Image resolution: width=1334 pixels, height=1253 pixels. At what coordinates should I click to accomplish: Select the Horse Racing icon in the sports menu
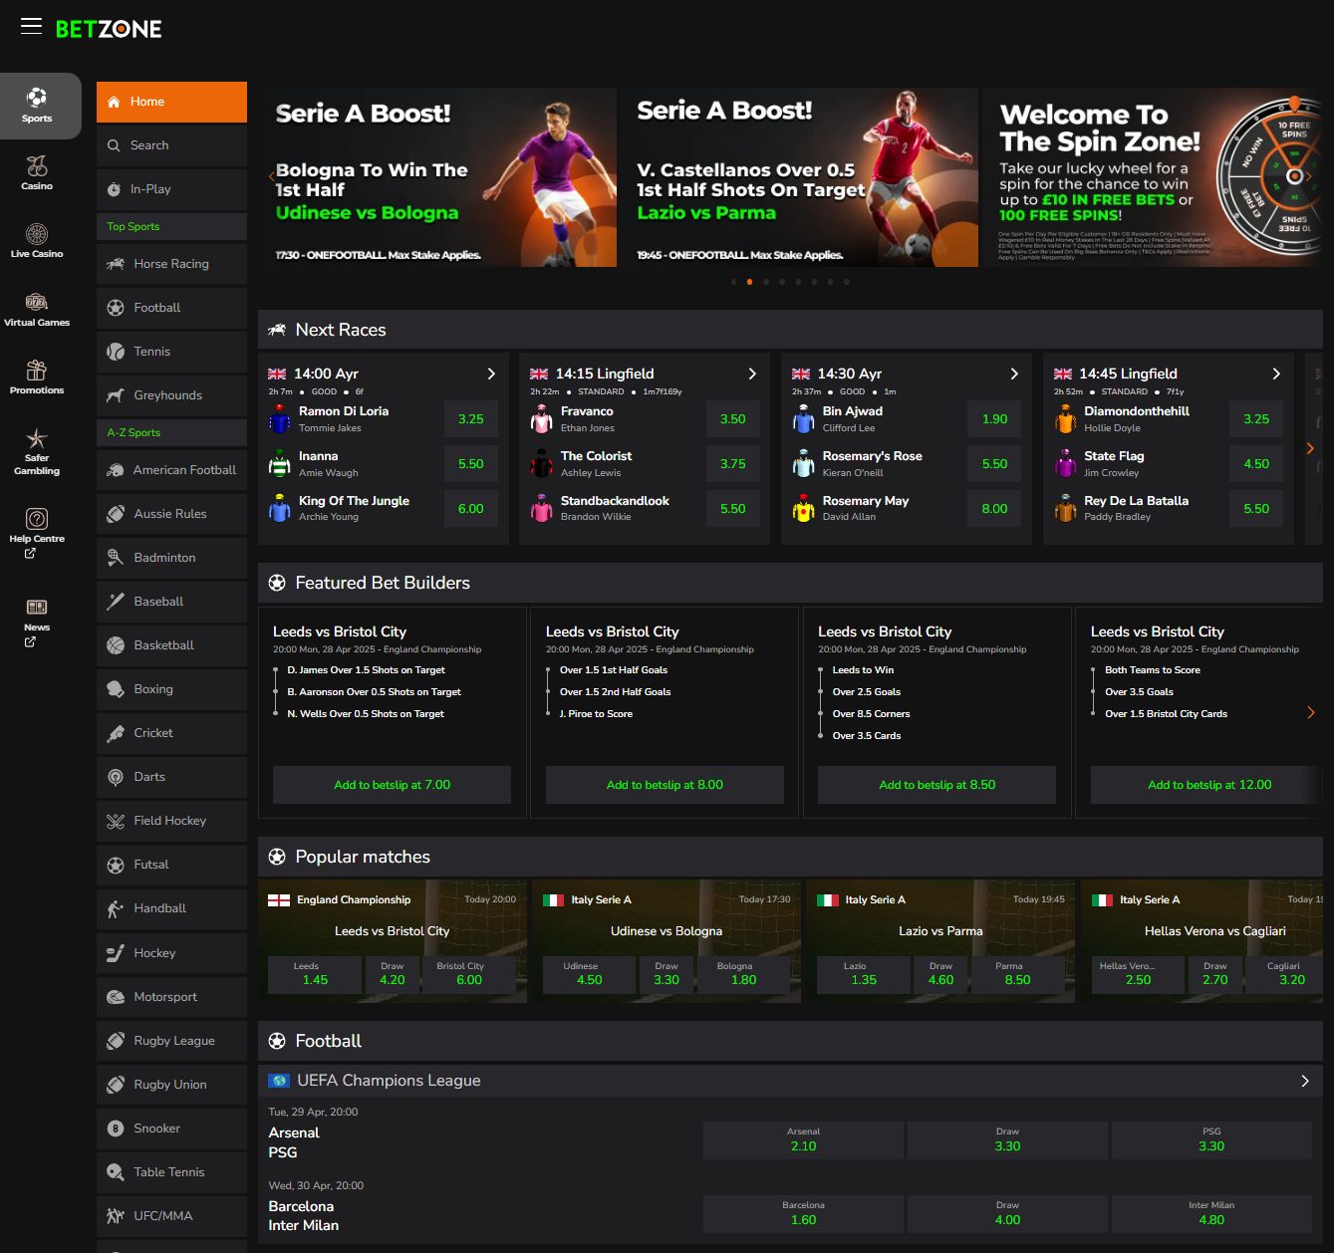(117, 263)
